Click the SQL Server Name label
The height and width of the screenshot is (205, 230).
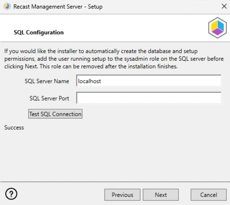pos(47,81)
